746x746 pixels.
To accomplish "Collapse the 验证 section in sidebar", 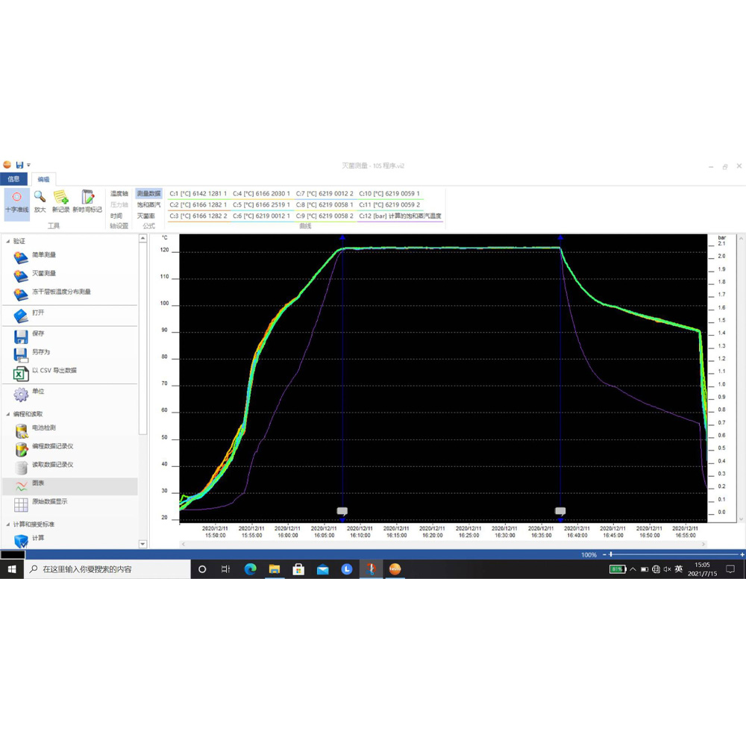I will pos(7,242).
